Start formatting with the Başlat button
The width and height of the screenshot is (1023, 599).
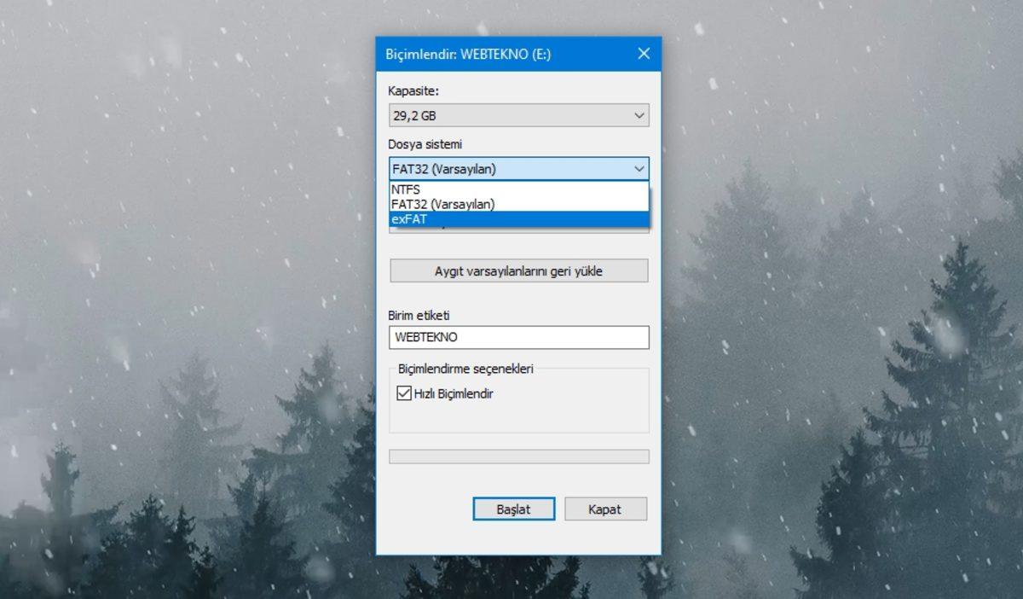tap(514, 508)
